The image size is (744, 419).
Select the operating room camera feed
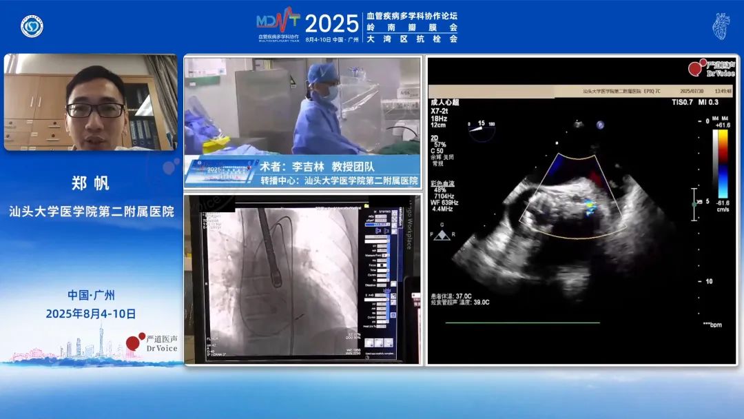click(302, 106)
